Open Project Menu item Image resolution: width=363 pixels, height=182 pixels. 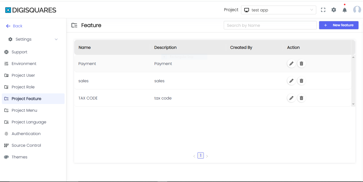click(33, 110)
